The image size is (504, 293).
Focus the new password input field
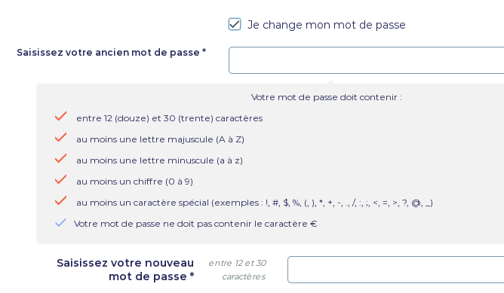pos(395,270)
